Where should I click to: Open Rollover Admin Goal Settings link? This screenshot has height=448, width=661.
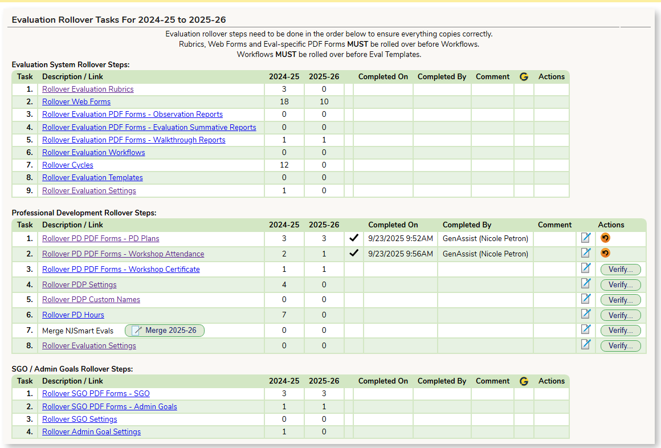(x=92, y=432)
